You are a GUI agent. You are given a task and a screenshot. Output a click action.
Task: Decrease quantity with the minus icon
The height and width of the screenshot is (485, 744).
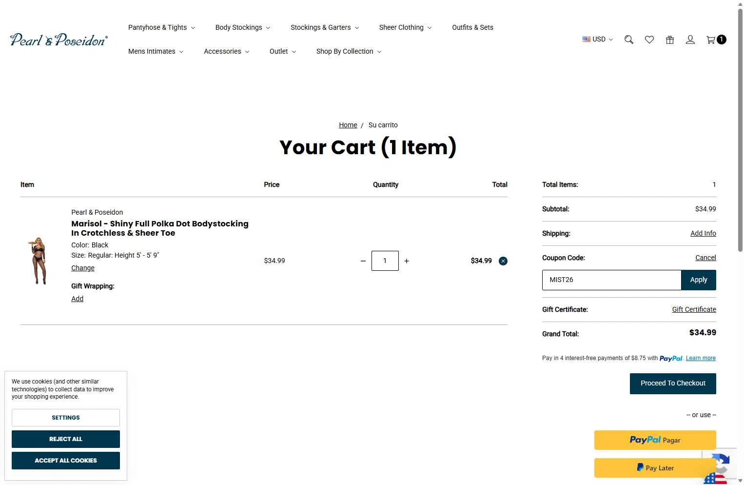363,261
